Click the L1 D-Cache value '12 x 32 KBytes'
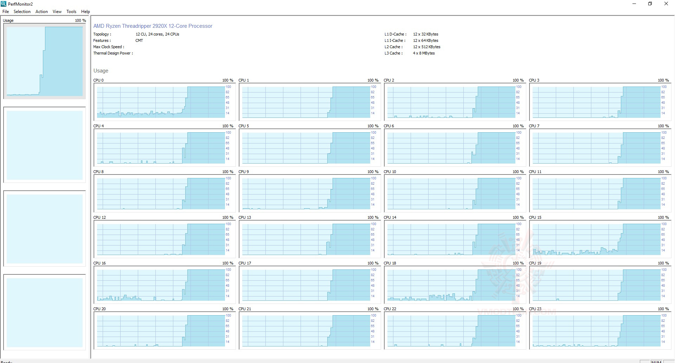 click(425, 34)
